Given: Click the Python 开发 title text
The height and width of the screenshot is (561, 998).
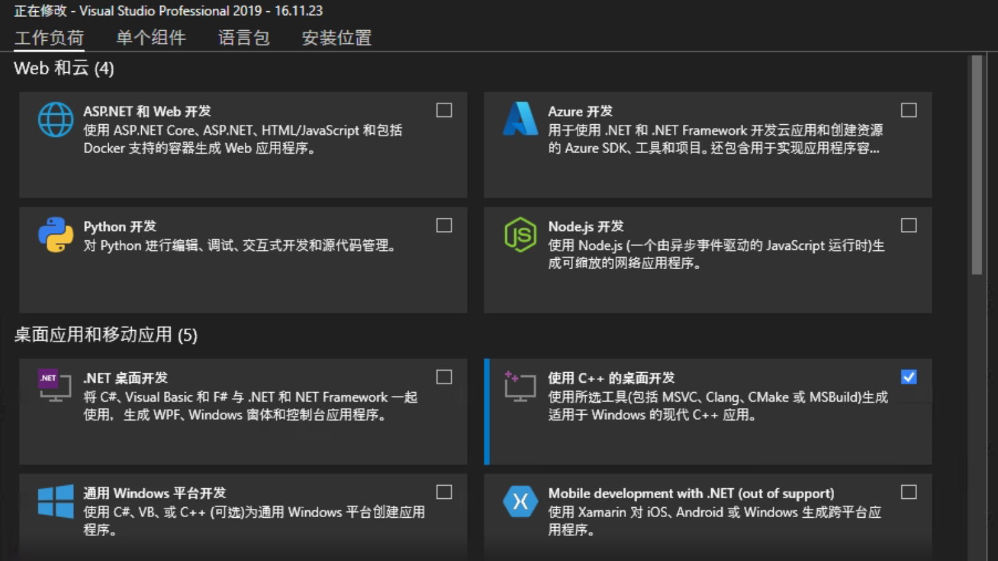Looking at the screenshot, I should coord(120,227).
